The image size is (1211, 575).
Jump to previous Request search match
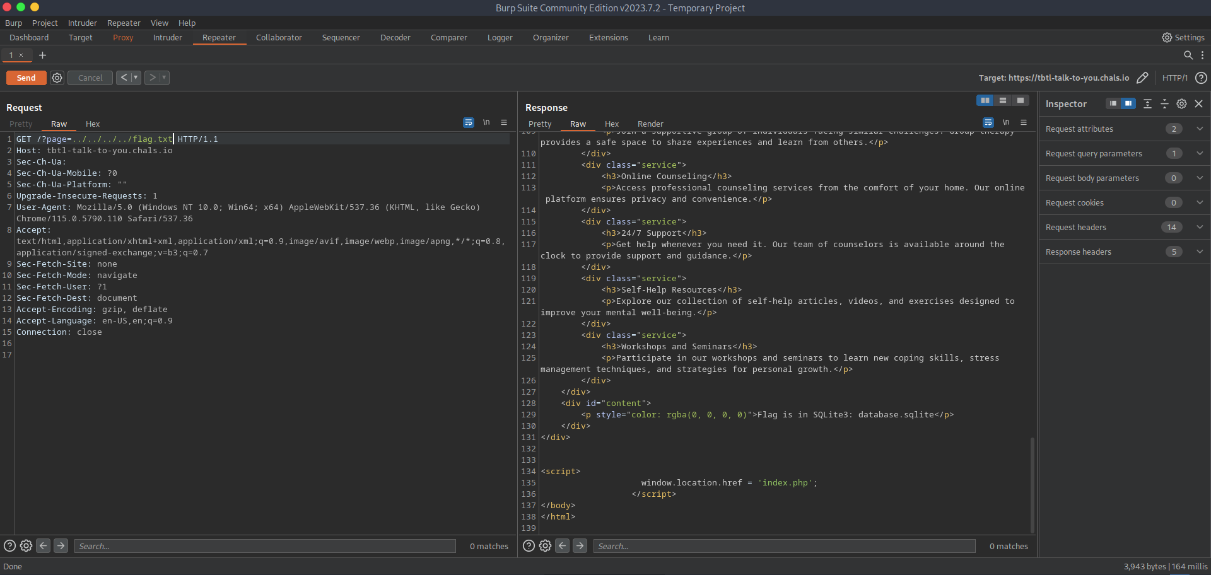(x=43, y=546)
